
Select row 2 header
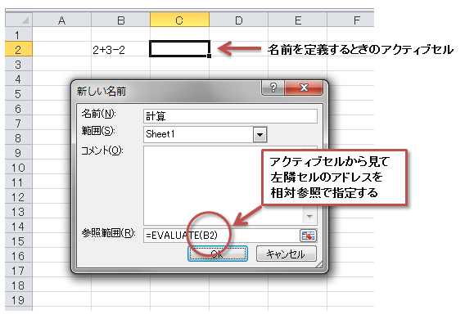pyautogui.click(x=18, y=49)
